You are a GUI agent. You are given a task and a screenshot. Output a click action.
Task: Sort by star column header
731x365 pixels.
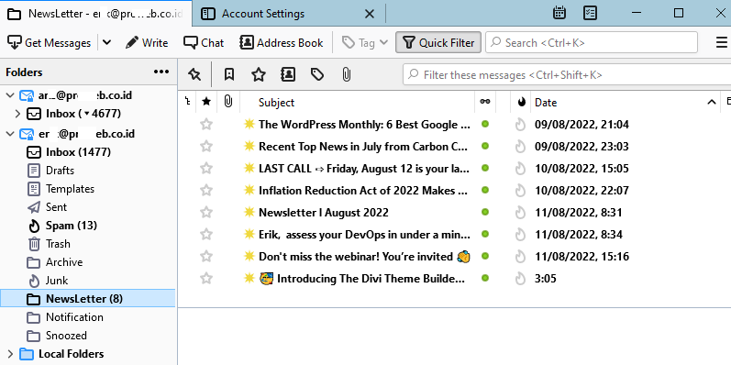[206, 102]
